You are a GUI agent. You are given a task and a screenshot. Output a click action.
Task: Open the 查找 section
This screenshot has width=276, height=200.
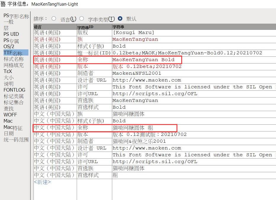(x=9, y=108)
